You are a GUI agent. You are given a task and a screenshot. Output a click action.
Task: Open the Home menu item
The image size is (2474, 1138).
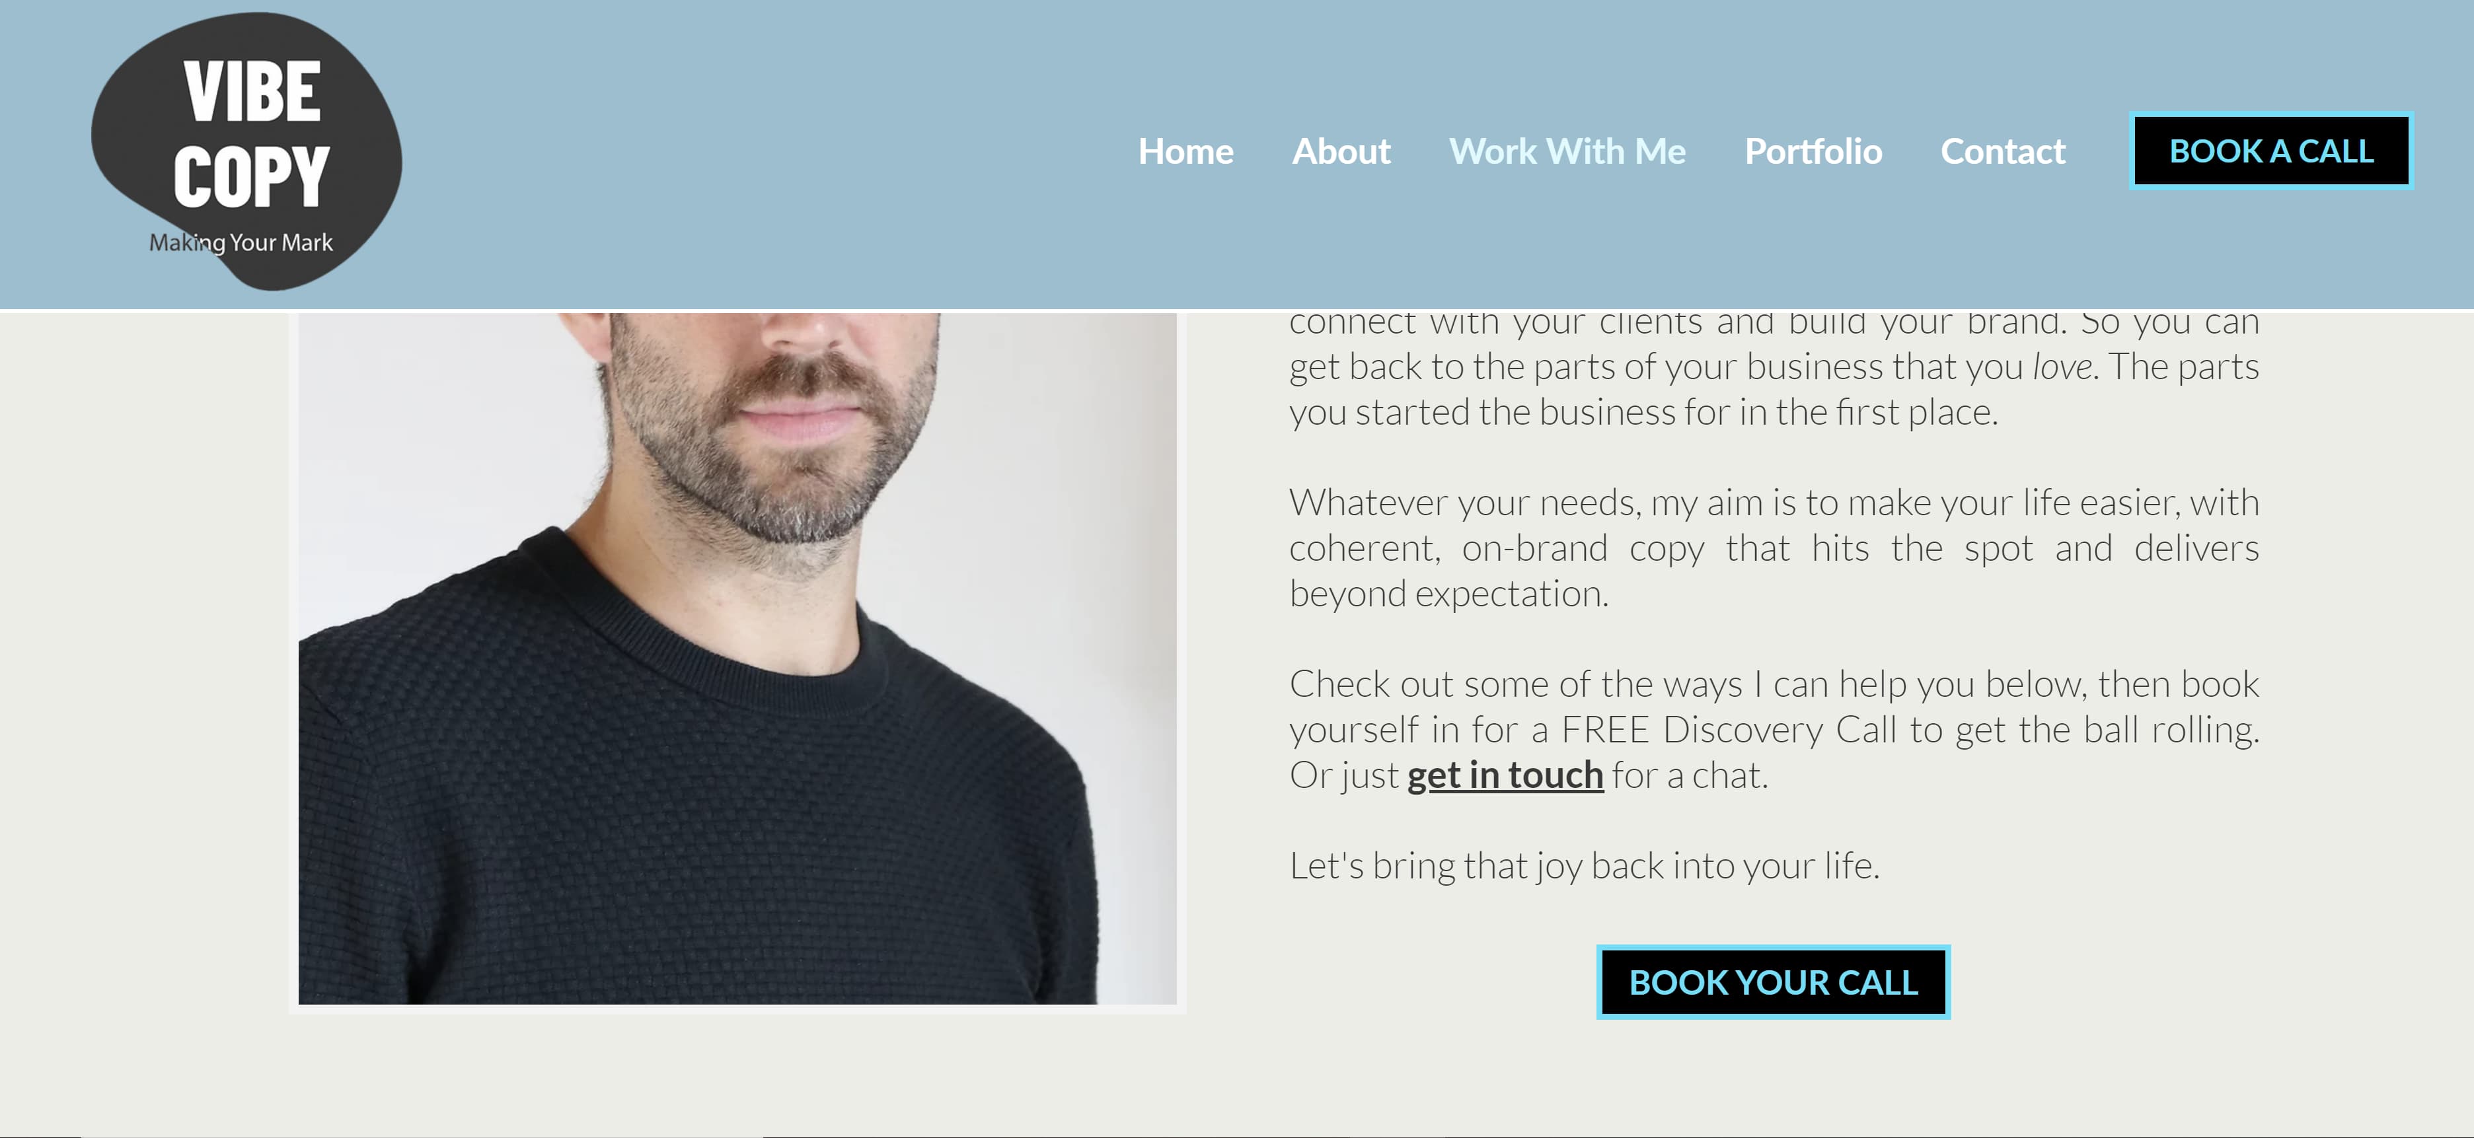click(1185, 152)
